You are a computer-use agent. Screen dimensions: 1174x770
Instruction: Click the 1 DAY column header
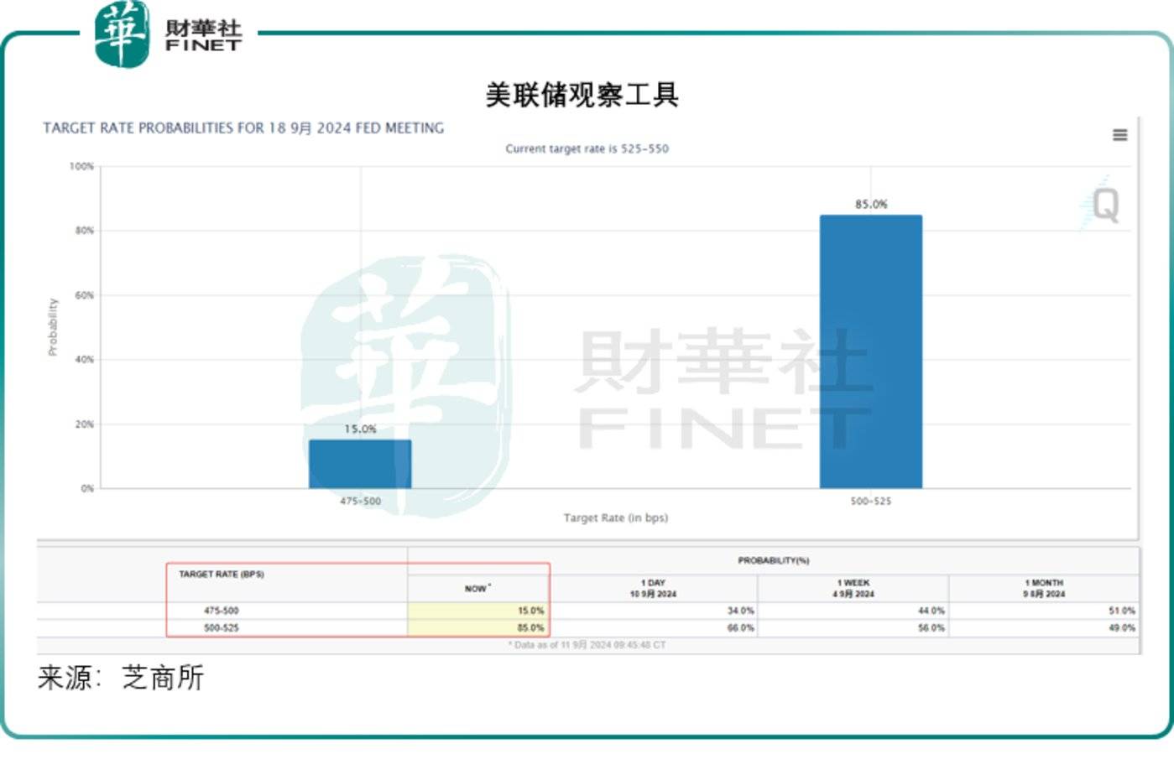pos(653,588)
